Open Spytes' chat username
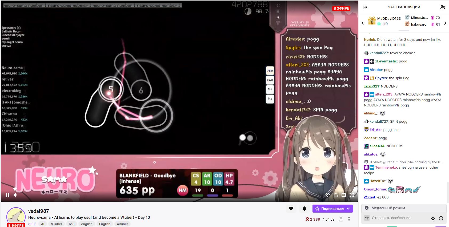The height and width of the screenshot is (227, 449). coord(381,78)
